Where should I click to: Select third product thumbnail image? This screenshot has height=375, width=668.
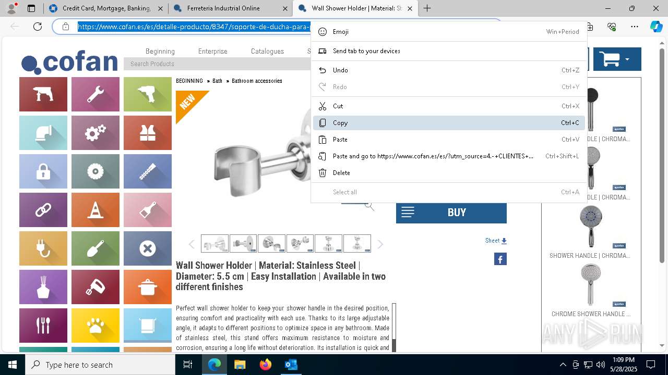click(271, 244)
